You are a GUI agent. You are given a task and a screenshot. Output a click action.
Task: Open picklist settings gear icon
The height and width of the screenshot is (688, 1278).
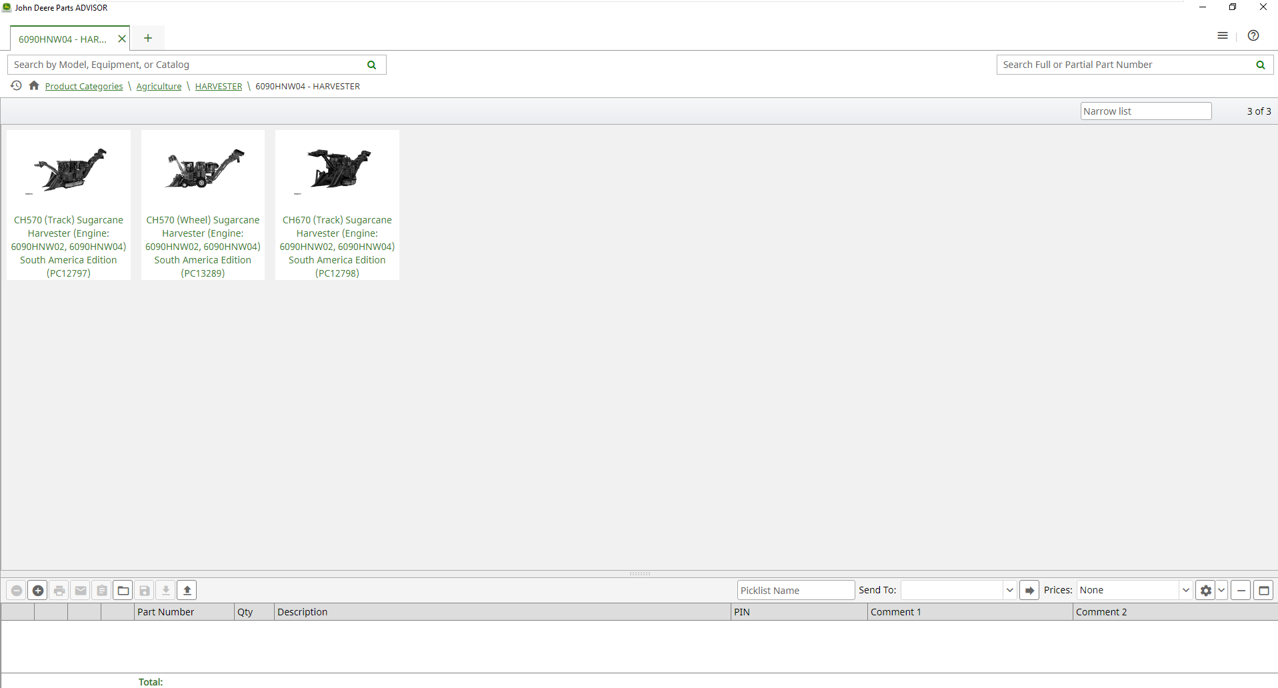1205,590
